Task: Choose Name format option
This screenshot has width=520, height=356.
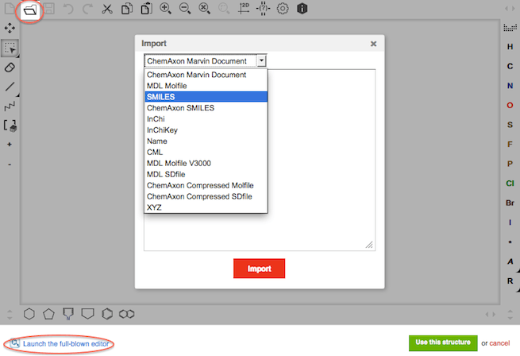Action: 206,141
